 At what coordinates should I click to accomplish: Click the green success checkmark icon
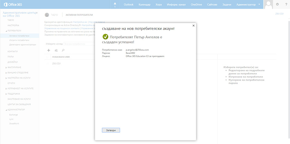pyautogui.click(x=105, y=37)
